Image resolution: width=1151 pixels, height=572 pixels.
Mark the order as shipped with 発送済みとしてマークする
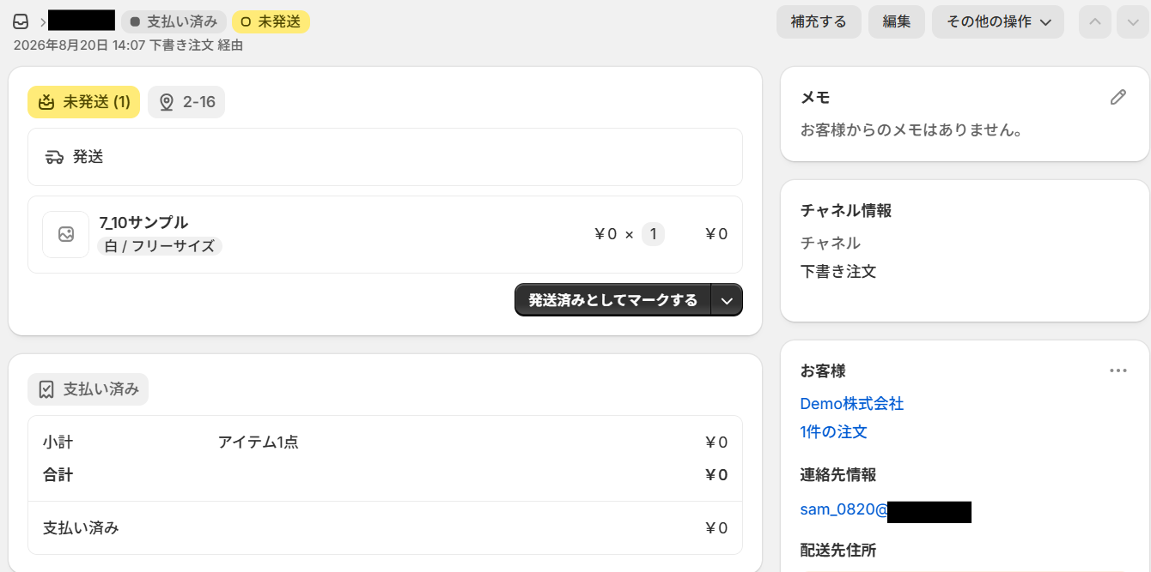point(612,300)
